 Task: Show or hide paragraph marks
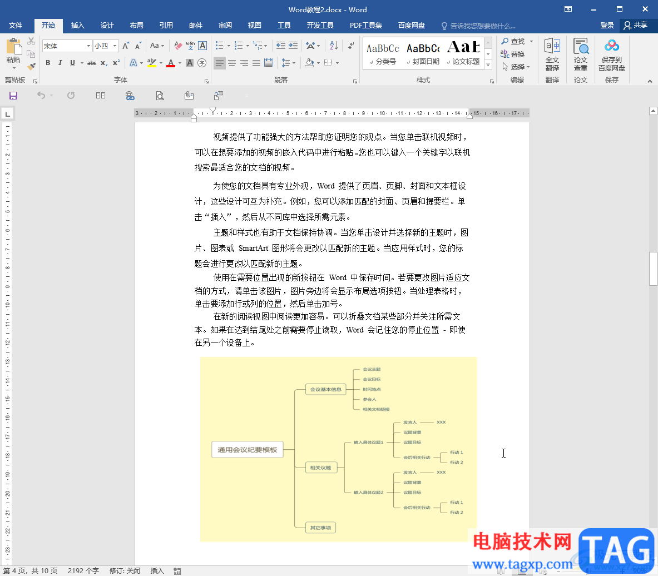tap(351, 46)
